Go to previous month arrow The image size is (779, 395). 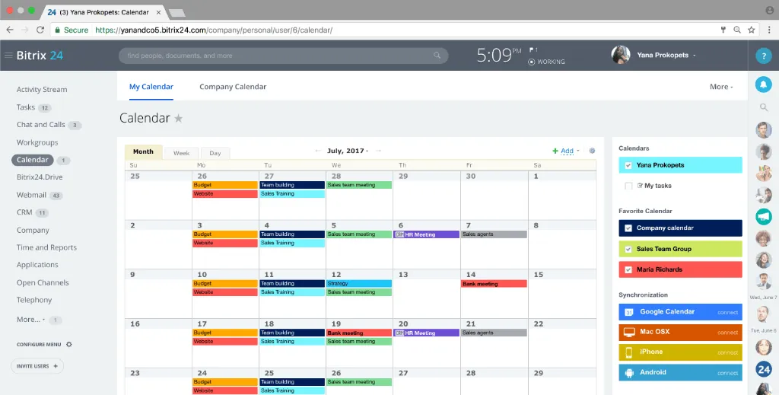(x=318, y=151)
